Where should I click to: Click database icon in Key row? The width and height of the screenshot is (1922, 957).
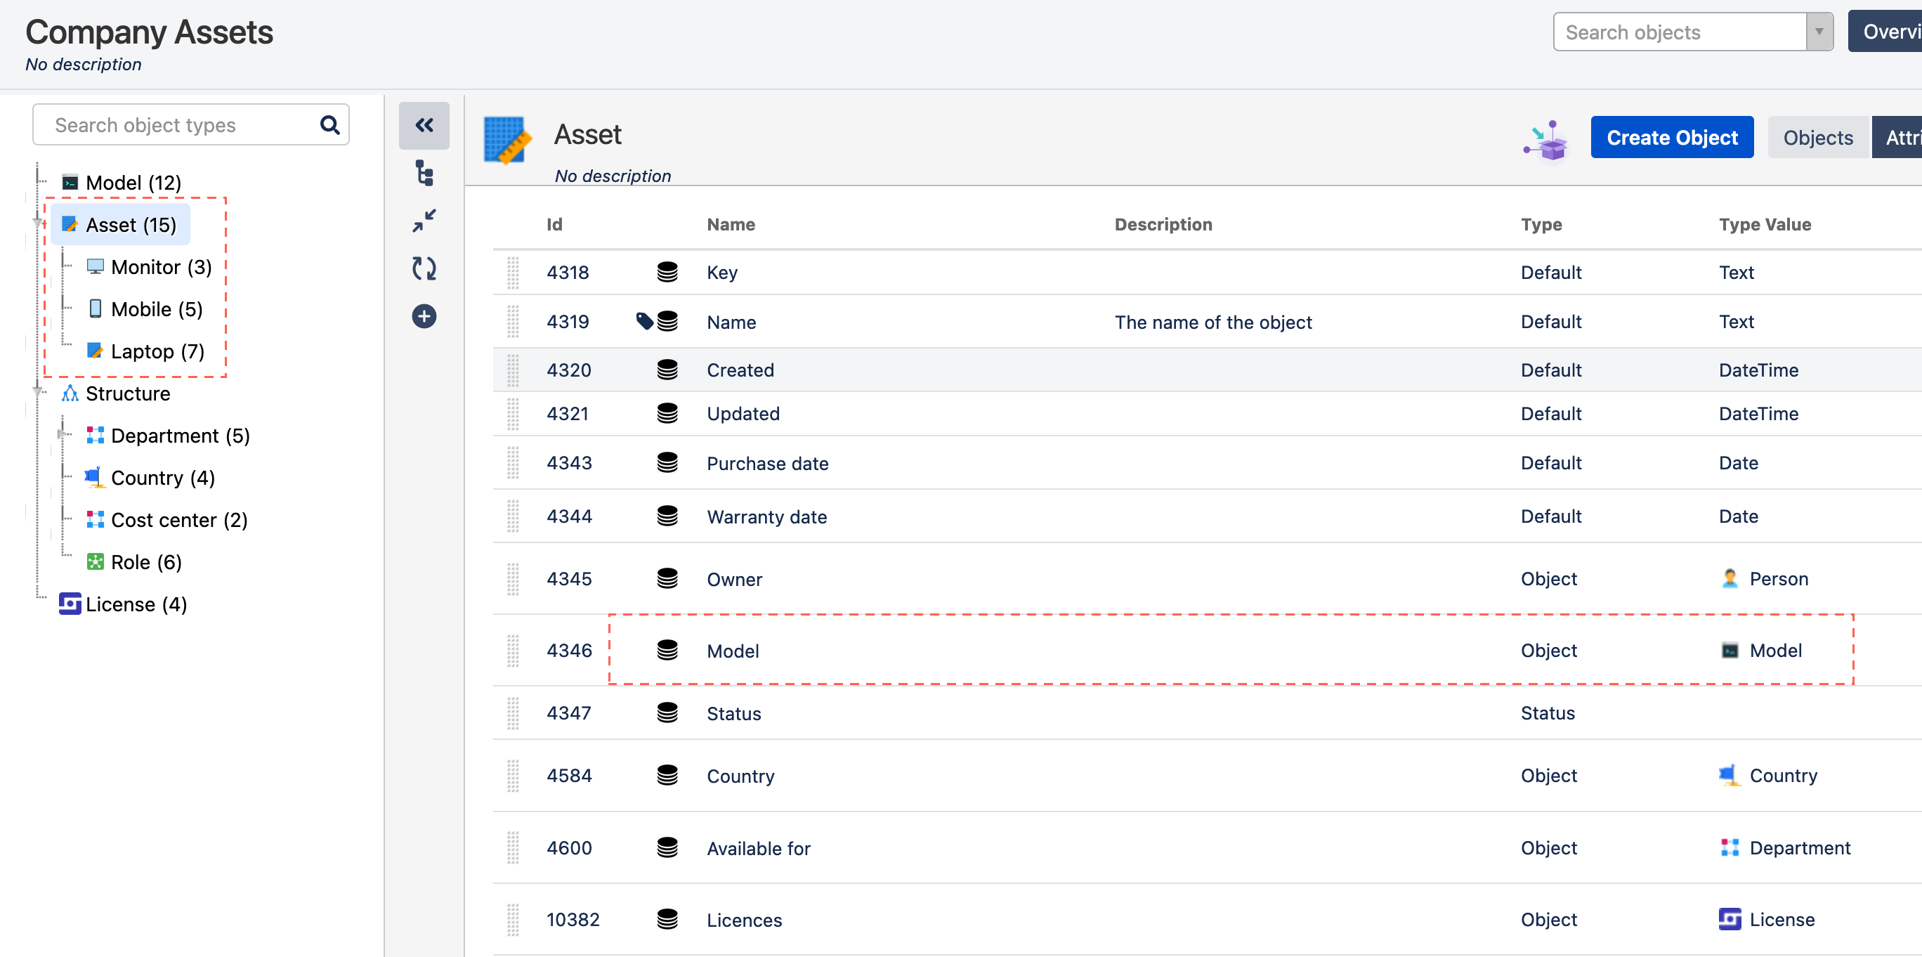[x=667, y=273]
